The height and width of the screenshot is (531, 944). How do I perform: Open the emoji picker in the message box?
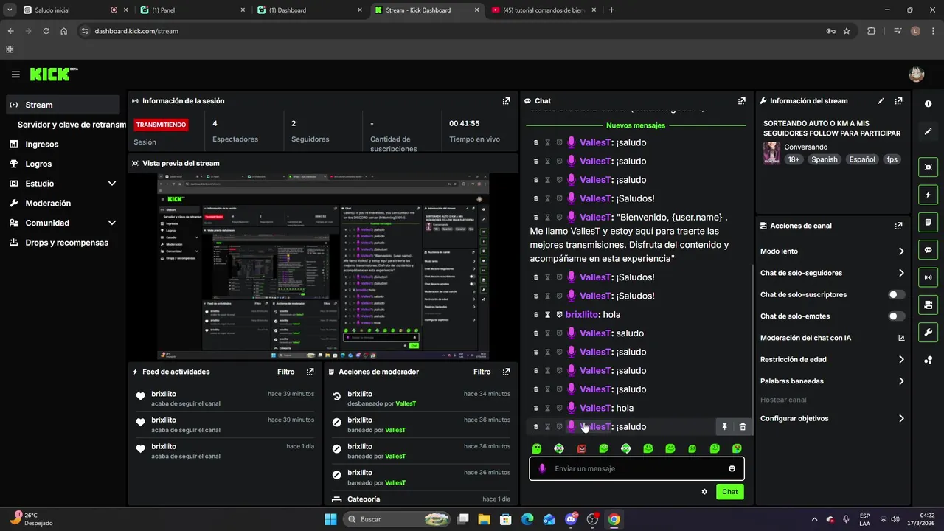pos(732,468)
